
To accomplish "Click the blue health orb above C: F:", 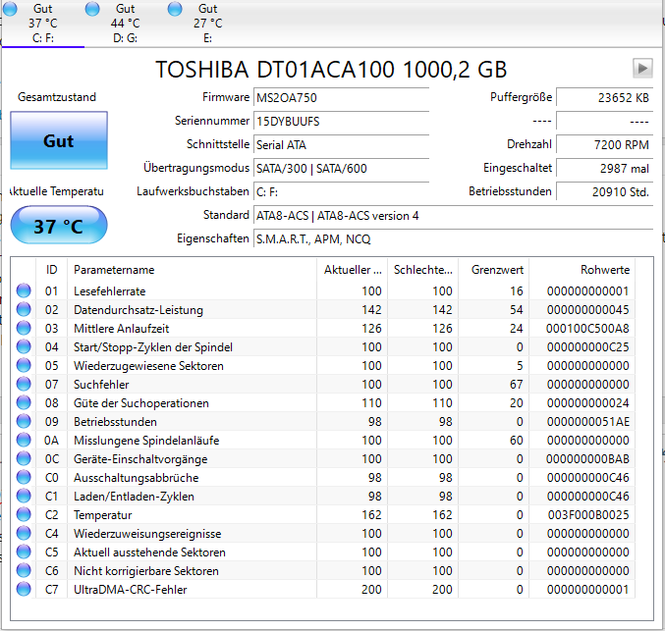I will coord(10,9).
